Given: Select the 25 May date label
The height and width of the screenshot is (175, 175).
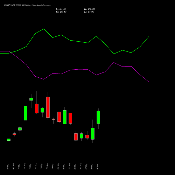Looking at the screenshot, I should [75, 166].
